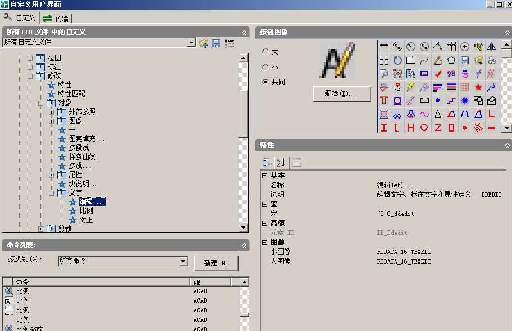Choose the spline curve icon

click(x=424, y=60)
